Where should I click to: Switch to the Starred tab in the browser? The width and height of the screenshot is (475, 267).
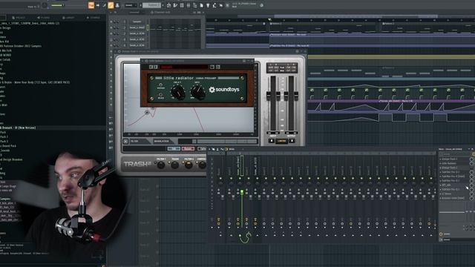click(x=94, y=18)
